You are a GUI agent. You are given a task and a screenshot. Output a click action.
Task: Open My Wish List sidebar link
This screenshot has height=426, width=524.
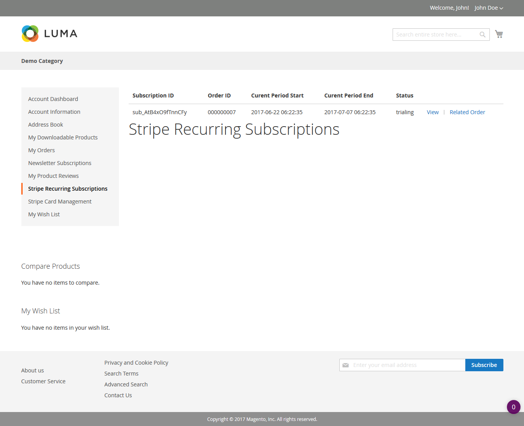pyautogui.click(x=44, y=214)
